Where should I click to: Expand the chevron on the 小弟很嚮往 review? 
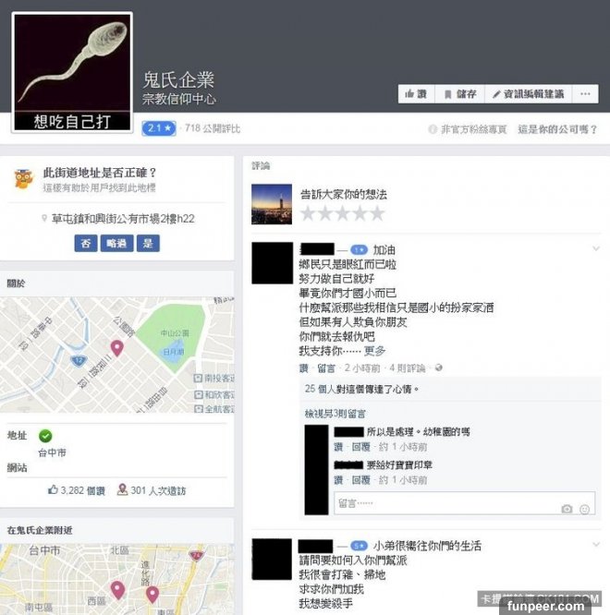(x=596, y=545)
